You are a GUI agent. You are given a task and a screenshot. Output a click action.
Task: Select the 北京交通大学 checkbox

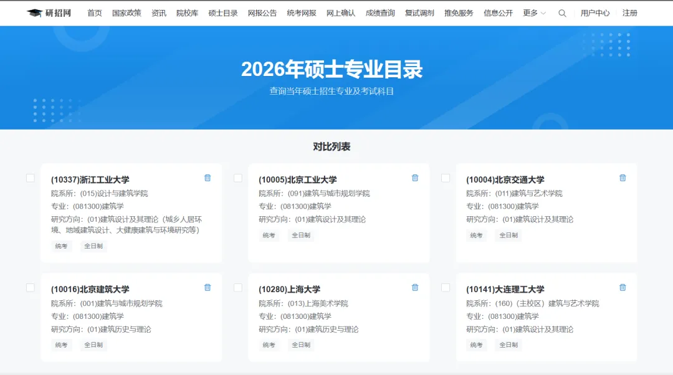click(446, 178)
